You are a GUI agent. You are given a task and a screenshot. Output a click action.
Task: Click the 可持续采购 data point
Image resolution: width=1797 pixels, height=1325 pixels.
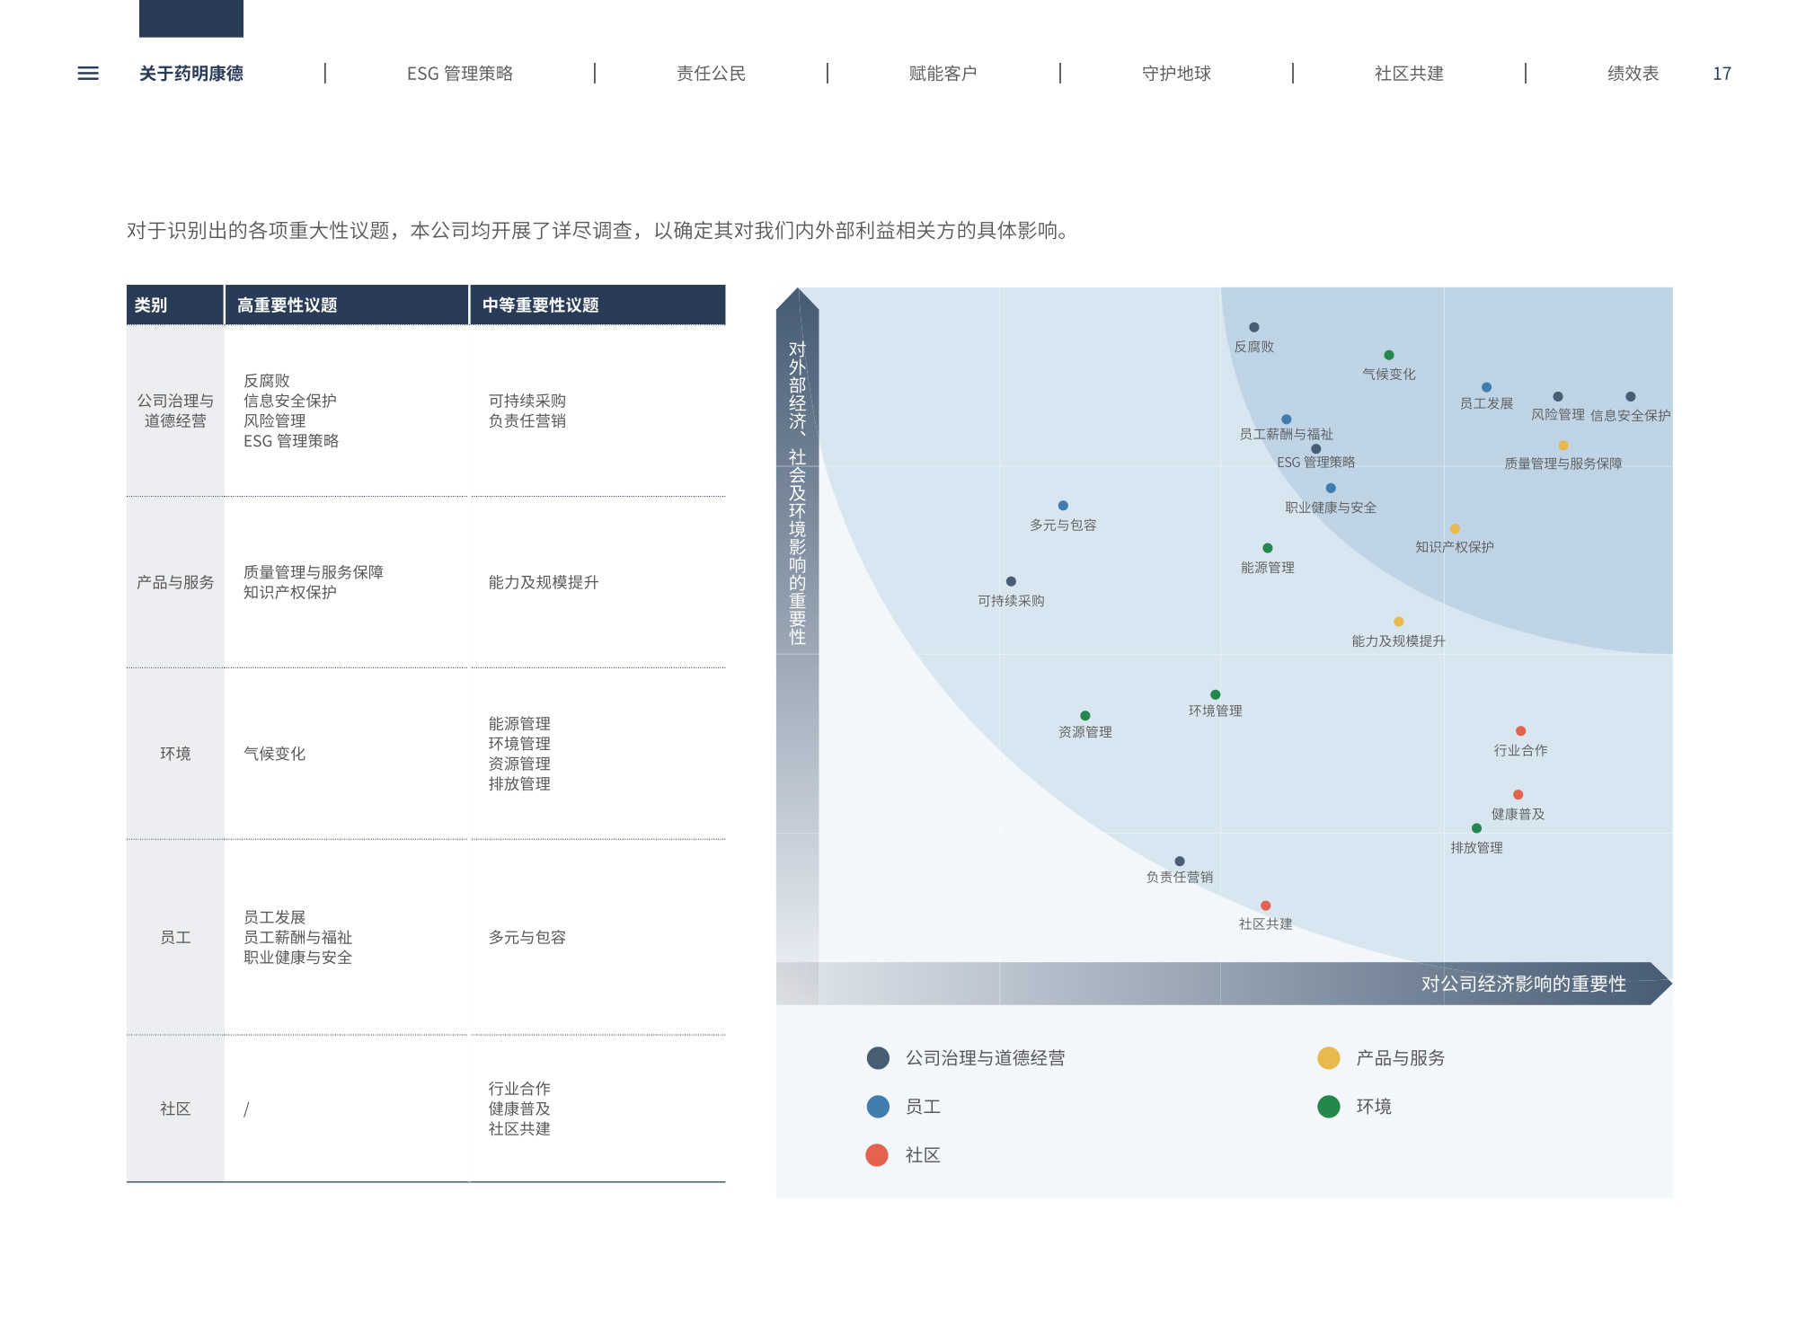coord(1011,582)
